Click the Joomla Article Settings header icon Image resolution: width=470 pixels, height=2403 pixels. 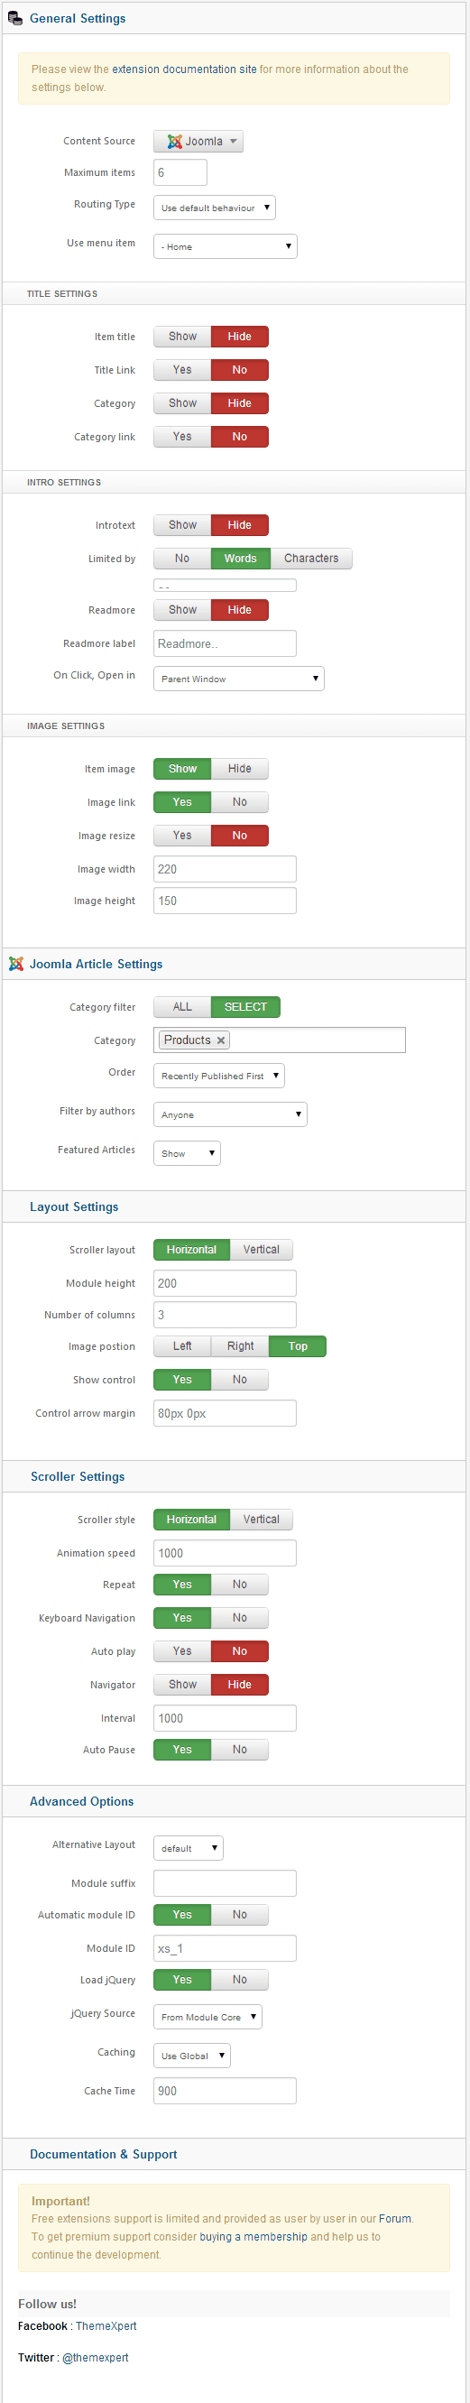(16, 964)
